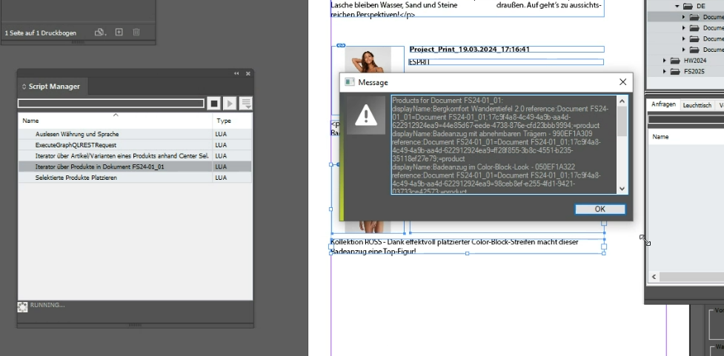Expand the FS2025 folder arrow
The width and height of the screenshot is (724, 356).
[x=665, y=72]
